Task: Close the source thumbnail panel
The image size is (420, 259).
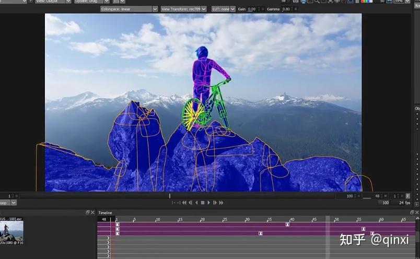Action: [x=92, y=213]
